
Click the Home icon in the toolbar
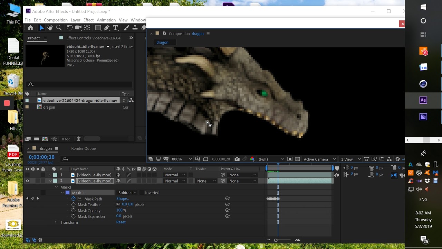point(30,28)
